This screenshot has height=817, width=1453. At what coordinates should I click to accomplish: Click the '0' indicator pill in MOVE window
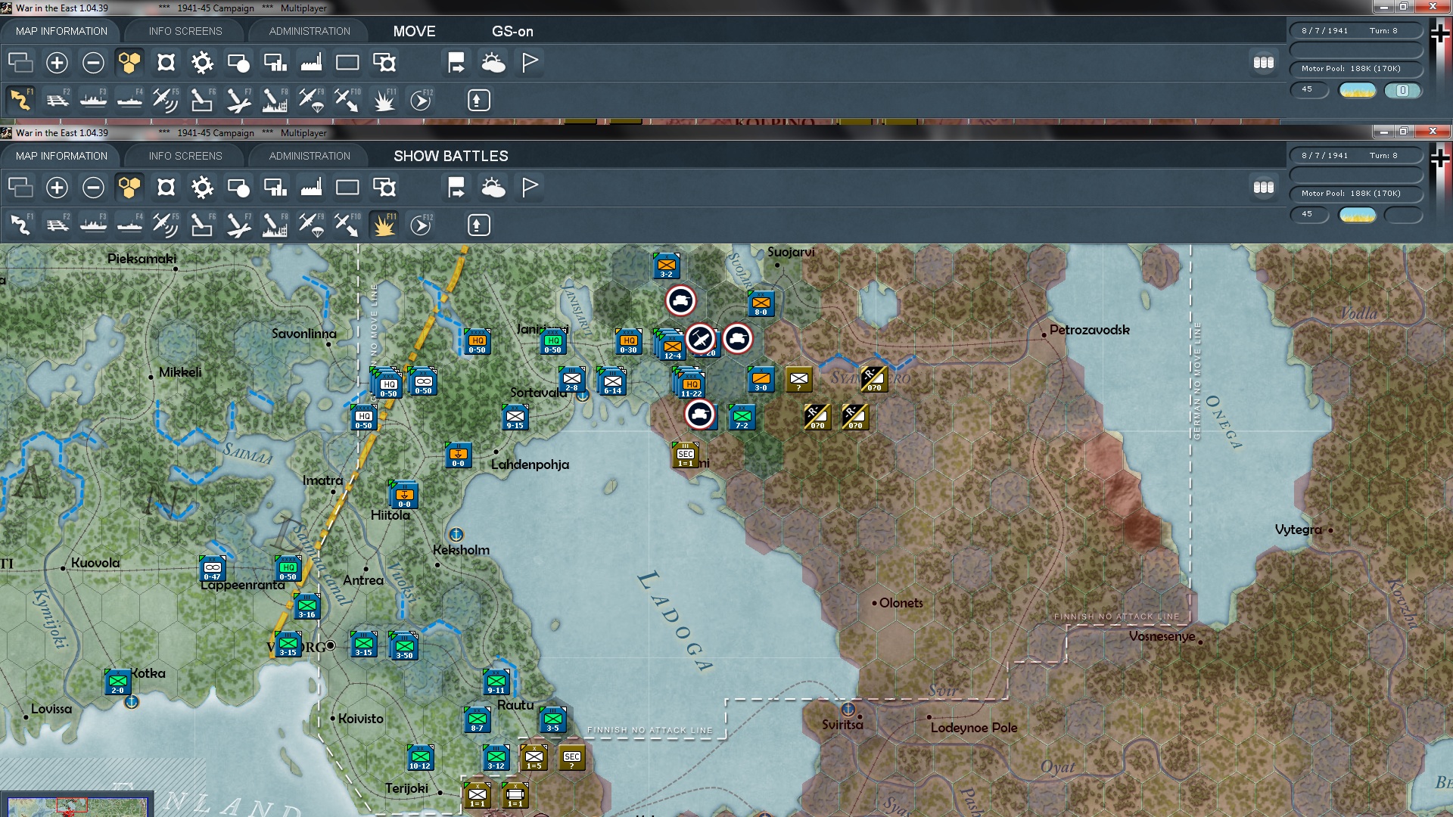tap(1402, 90)
